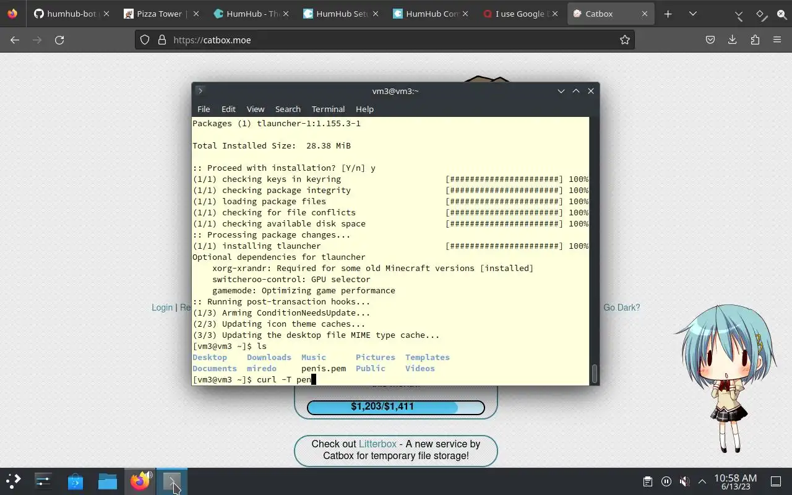792x495 pixels.
Task: Click the 'Total Installed Size' line
Action: 272,145
